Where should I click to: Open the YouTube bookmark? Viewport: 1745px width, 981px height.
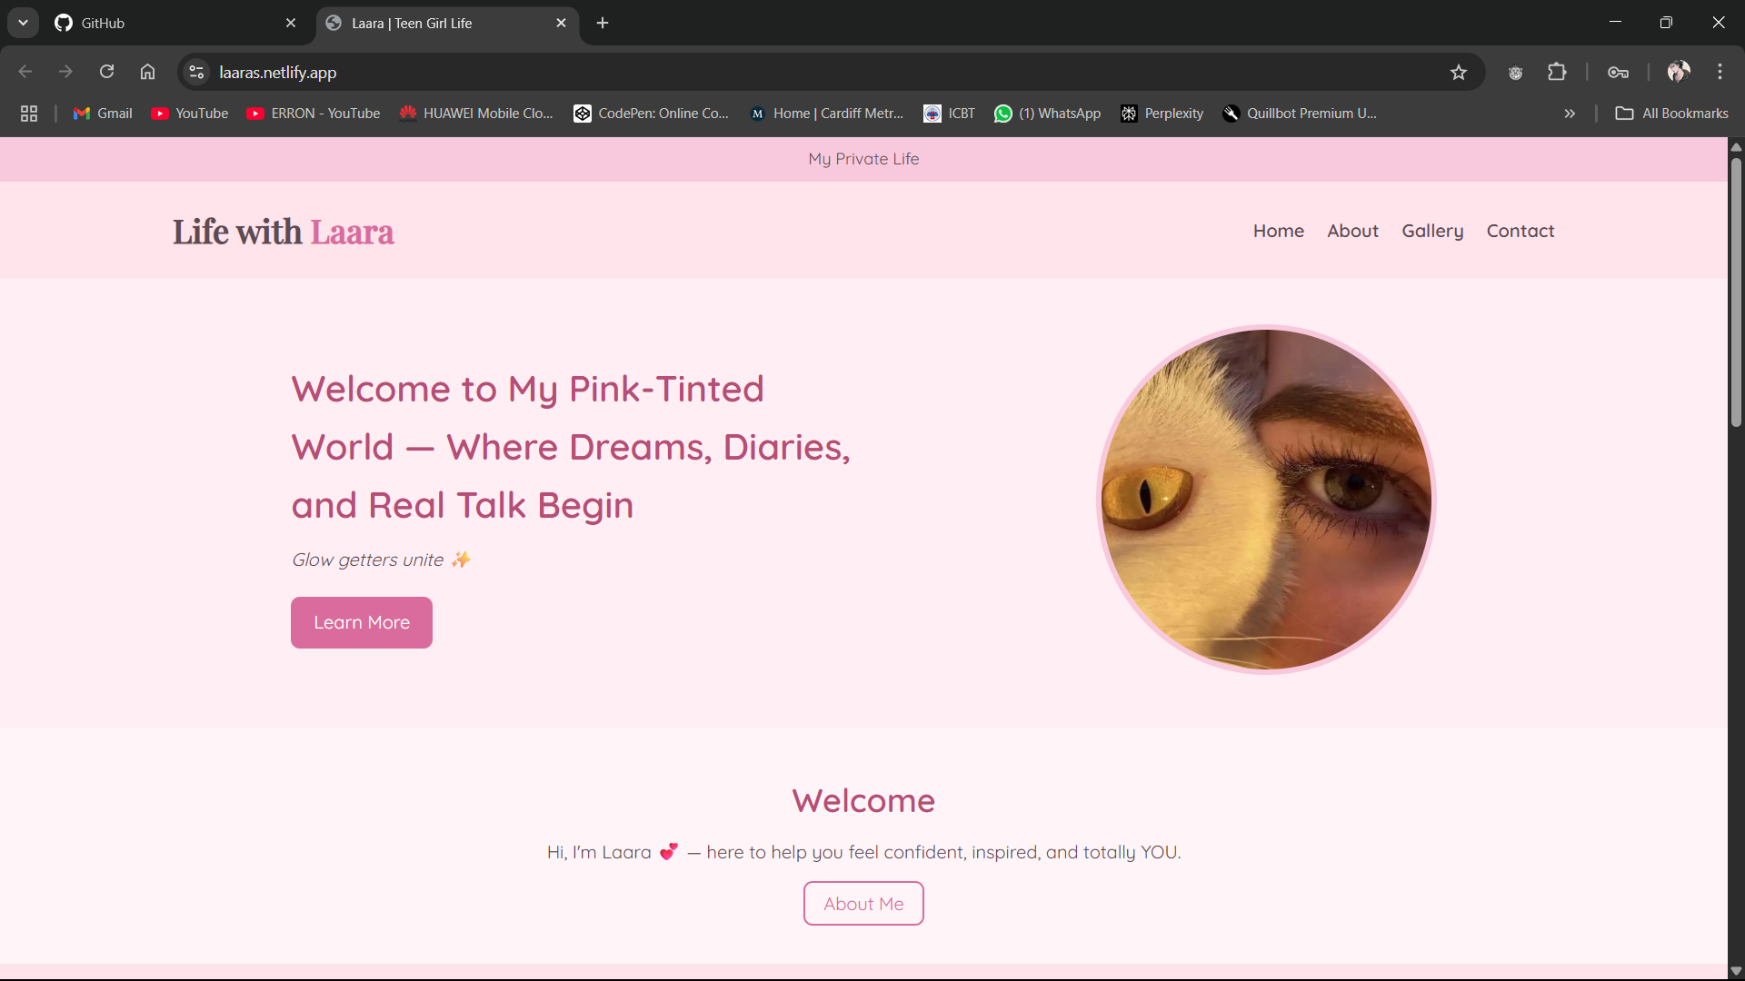click(189, 113)
